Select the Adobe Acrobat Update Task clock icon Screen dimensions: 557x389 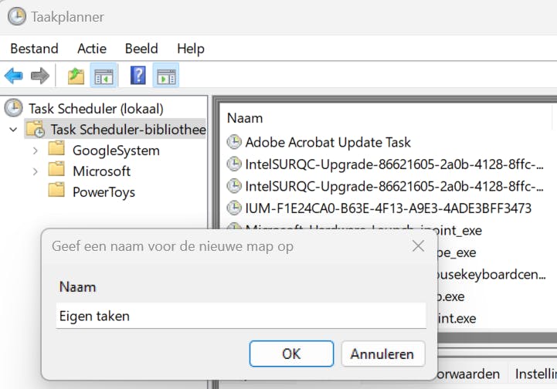coord(234,142)
